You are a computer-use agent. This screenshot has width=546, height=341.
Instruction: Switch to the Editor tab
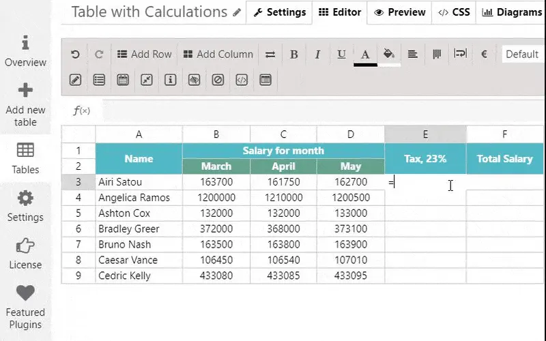339,12
